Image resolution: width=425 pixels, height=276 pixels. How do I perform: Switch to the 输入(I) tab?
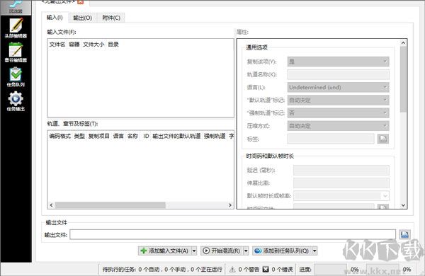click(x=55, y=18)
